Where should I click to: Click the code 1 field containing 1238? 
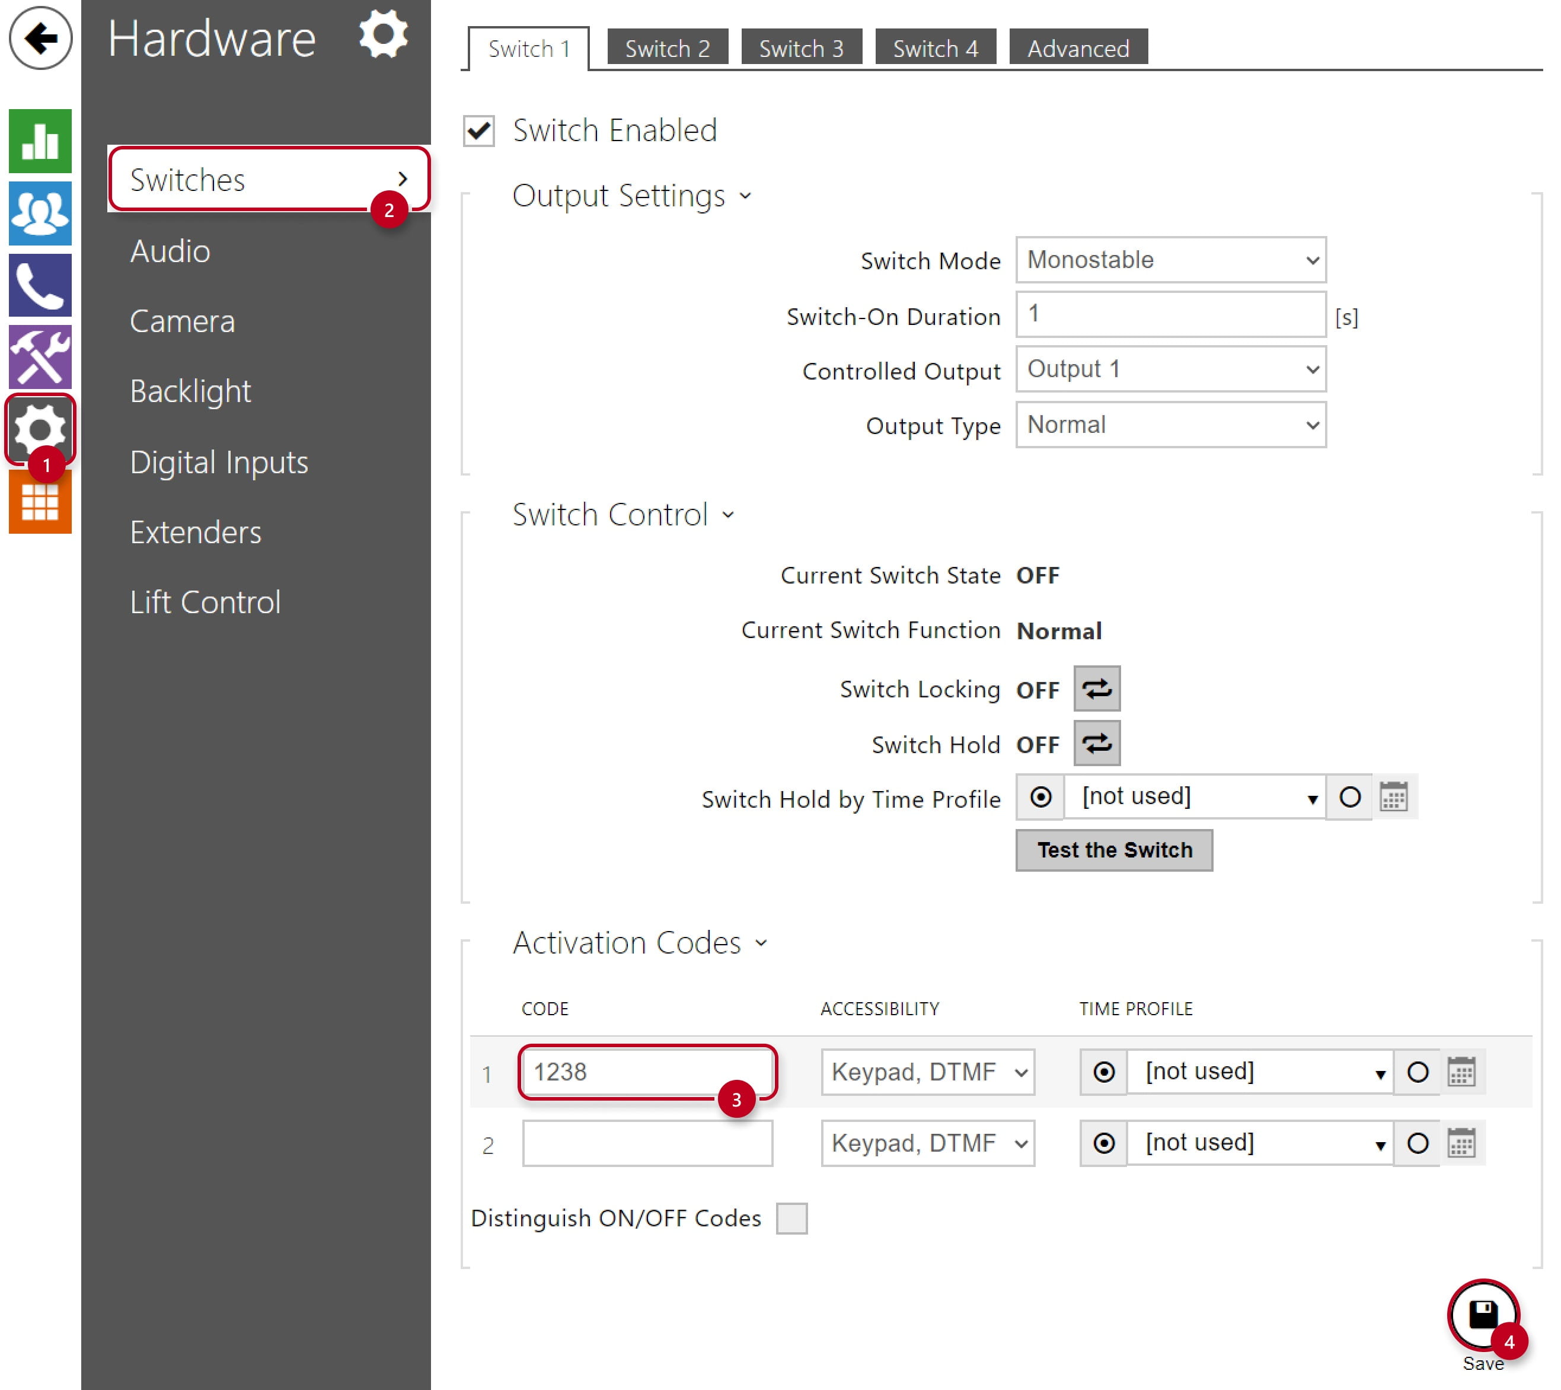[647, 1072]
